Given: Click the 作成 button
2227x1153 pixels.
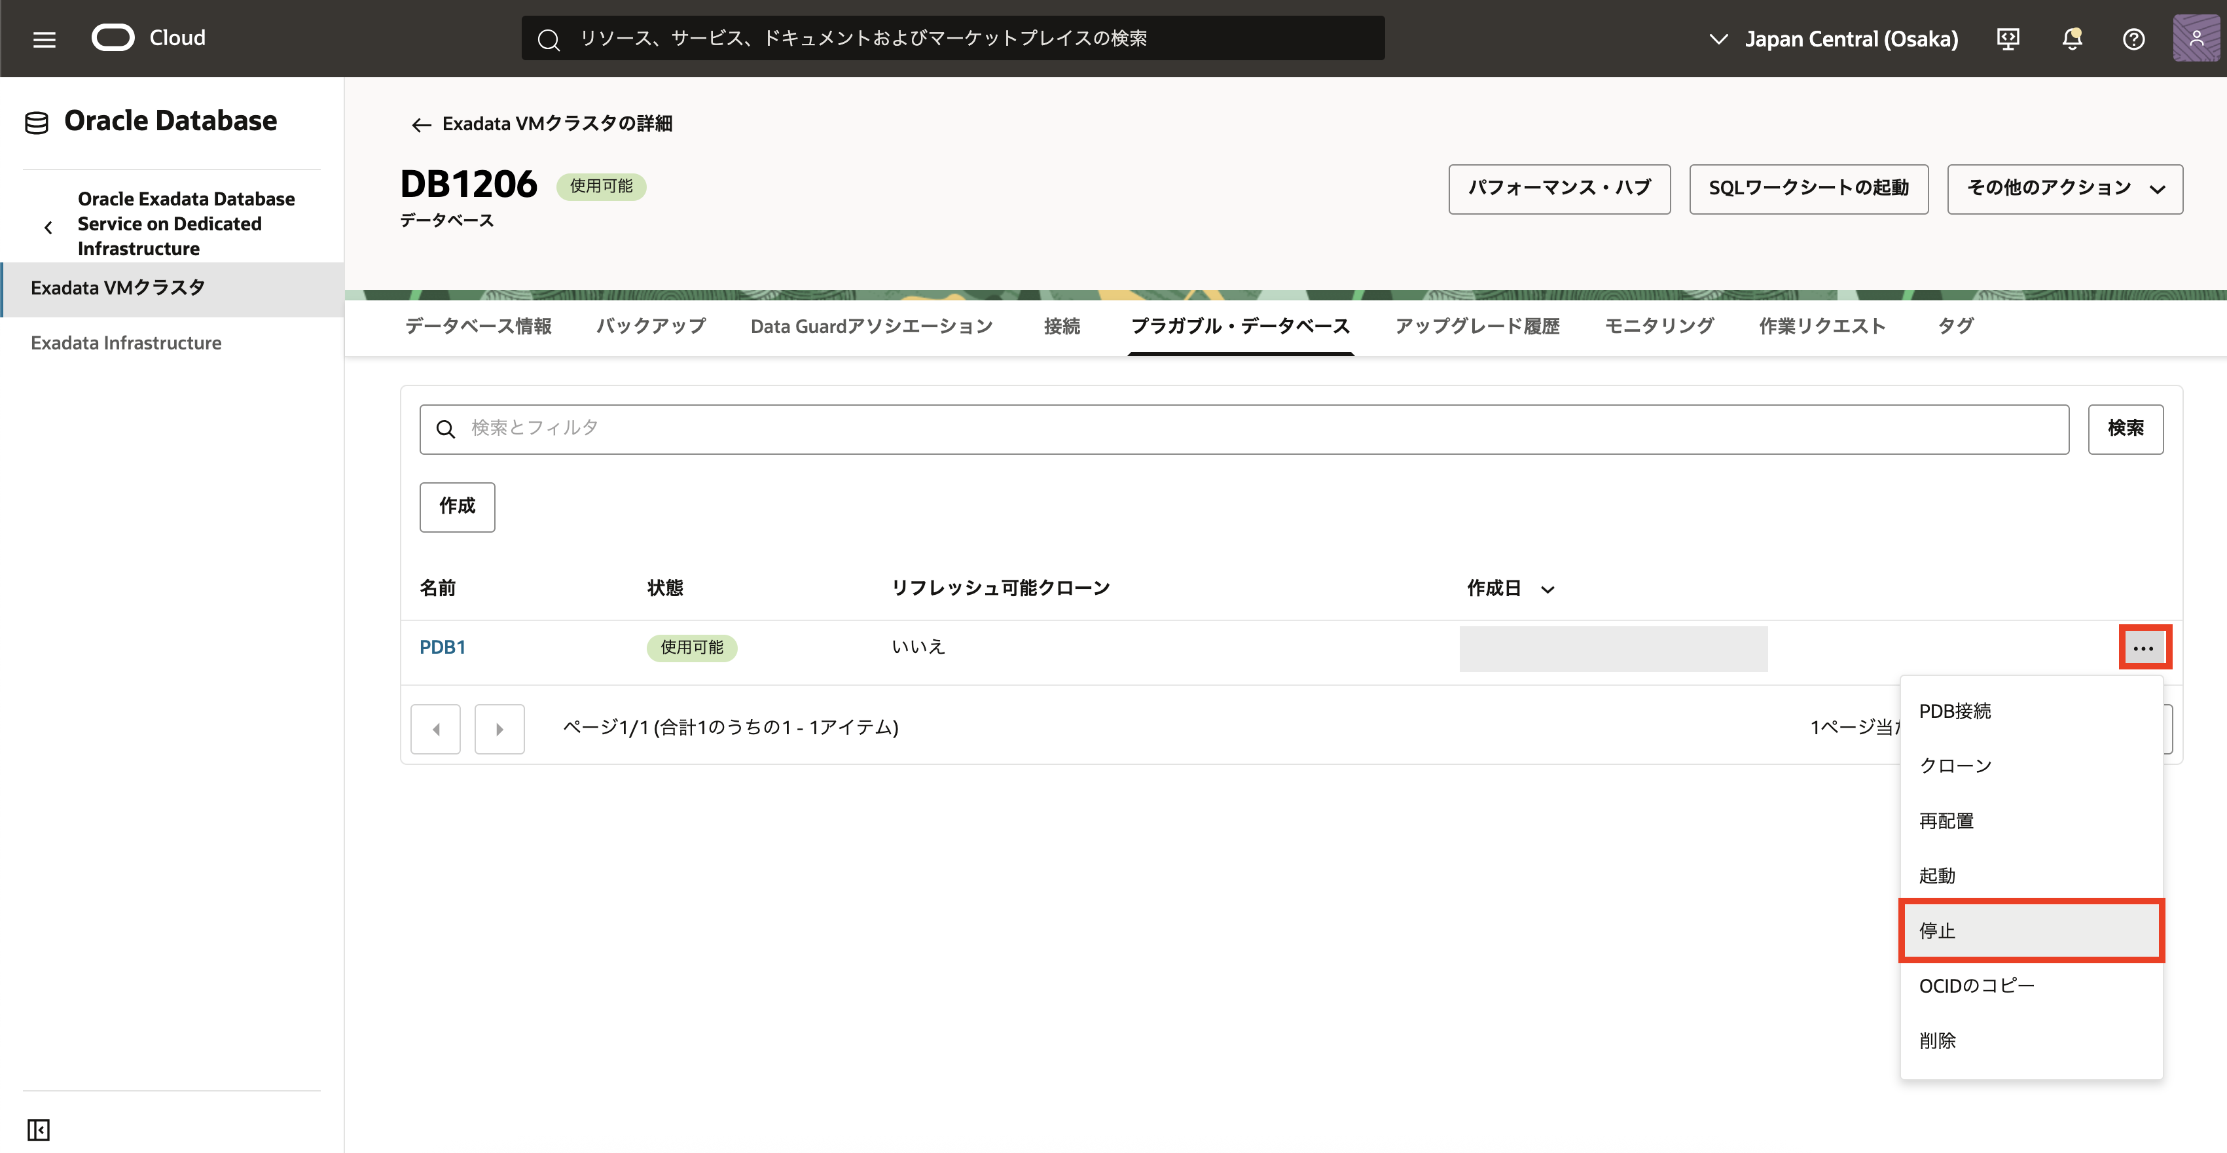Looking at the screenshot, I should pyautogui.click(x=456, y=506).
